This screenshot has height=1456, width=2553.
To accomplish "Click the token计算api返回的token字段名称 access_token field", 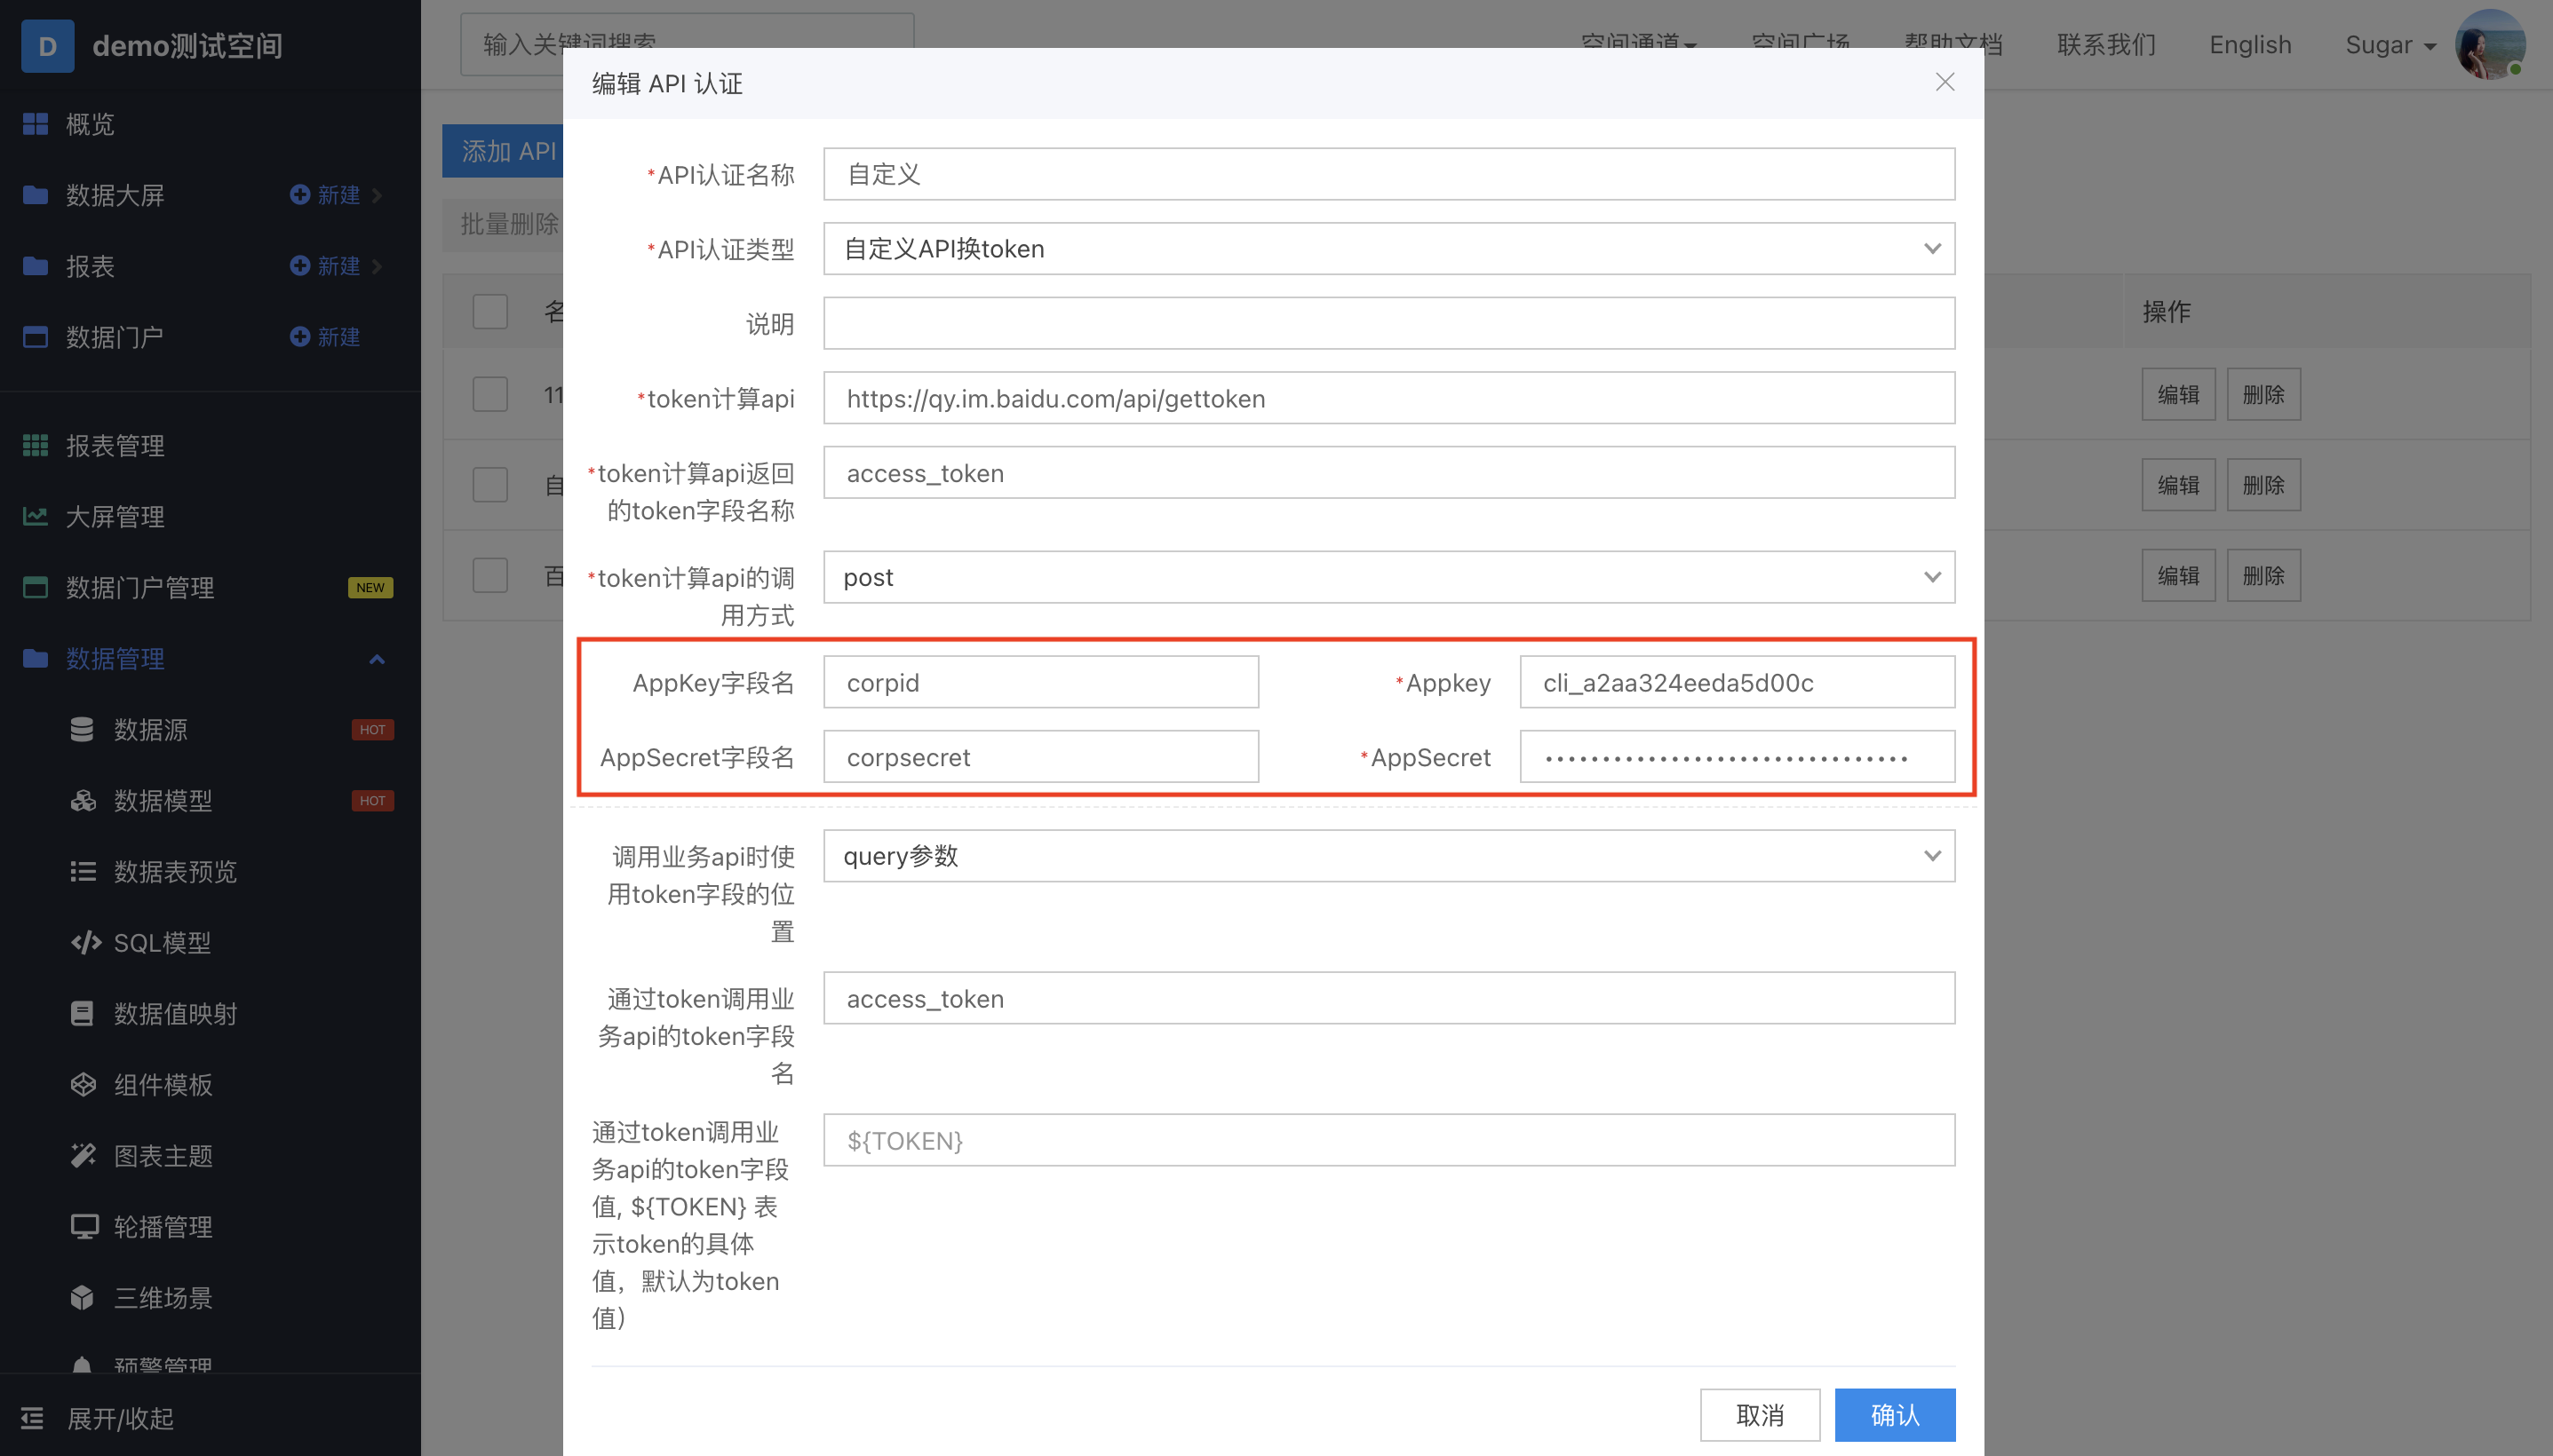I will point(1388,473).
